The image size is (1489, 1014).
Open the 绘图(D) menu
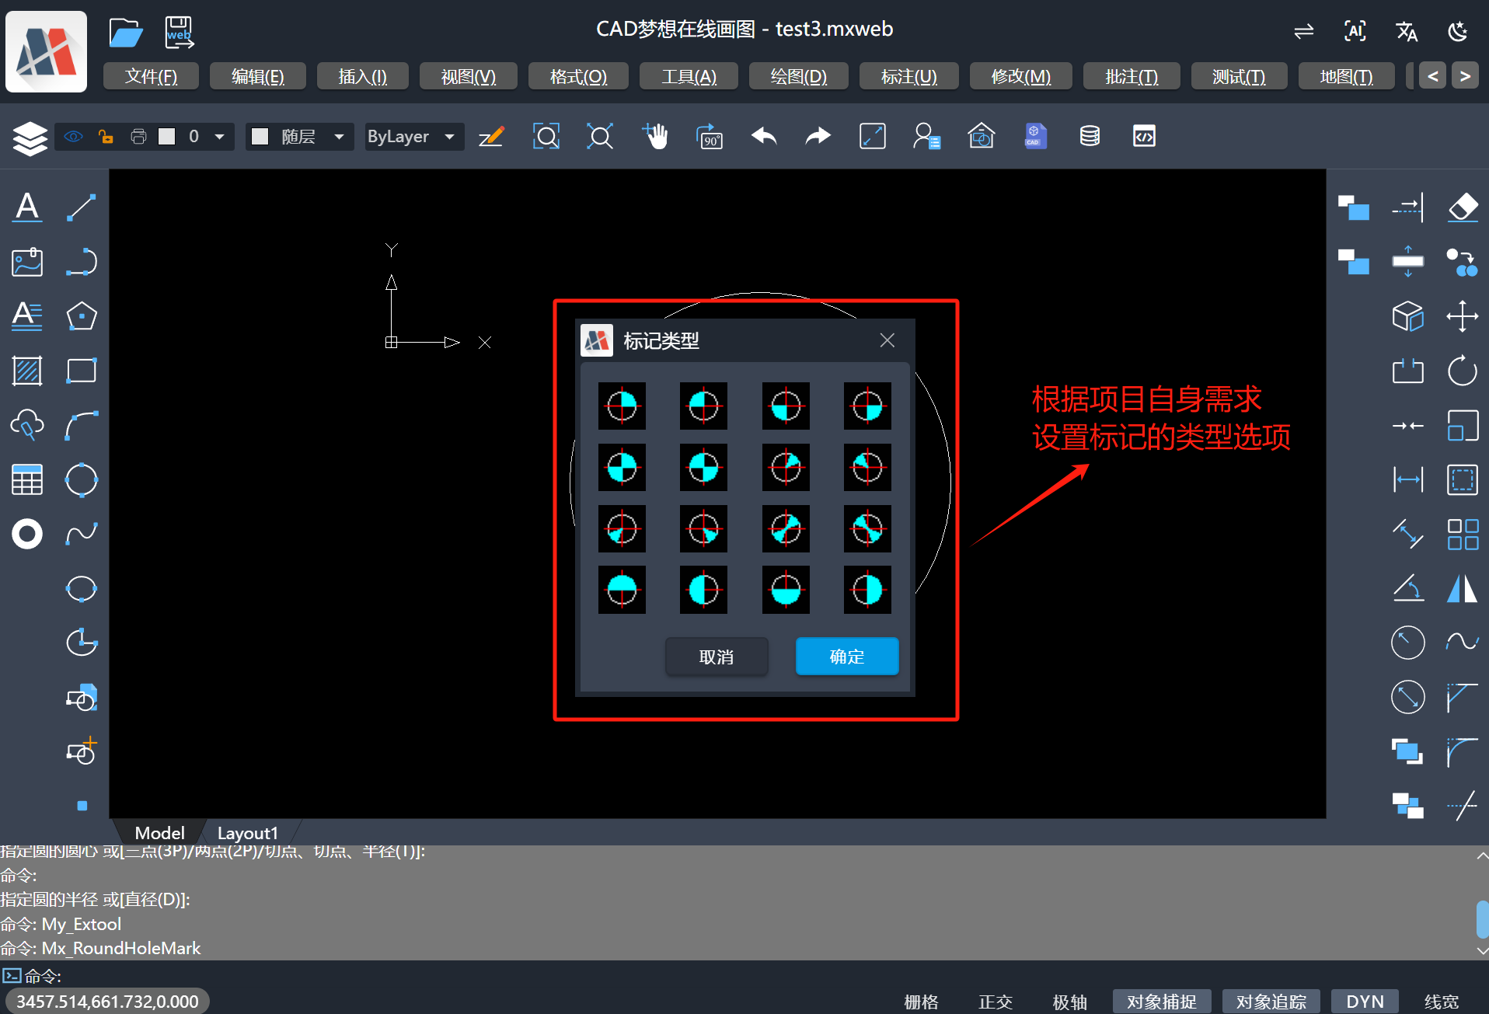798,76
